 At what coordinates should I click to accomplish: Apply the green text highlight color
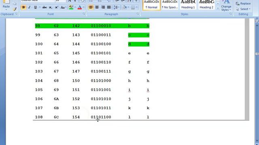(x=71, y=7)
